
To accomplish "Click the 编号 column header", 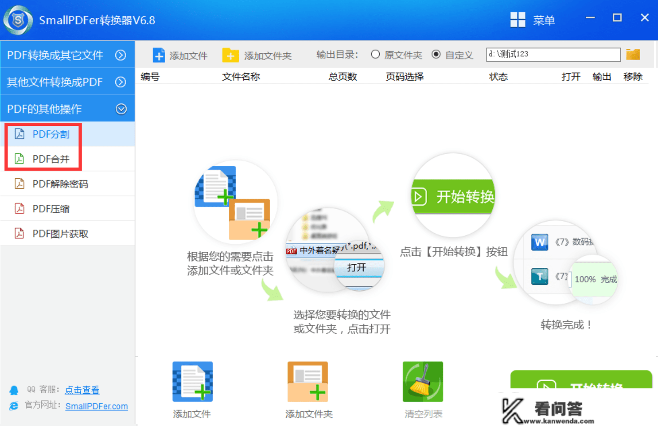I will (x=150, y=77).
